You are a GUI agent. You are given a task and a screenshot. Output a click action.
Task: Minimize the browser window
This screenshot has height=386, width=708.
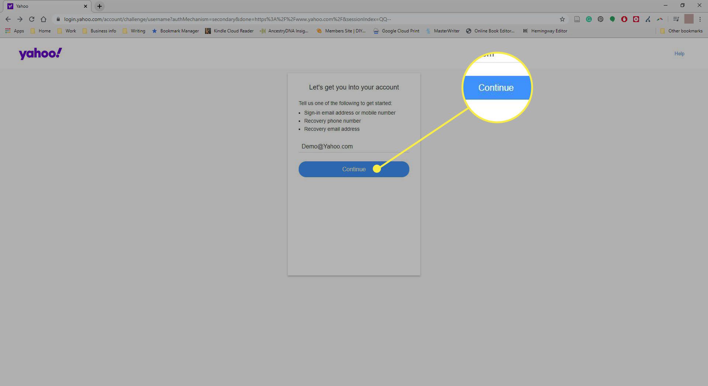[666, 6]
